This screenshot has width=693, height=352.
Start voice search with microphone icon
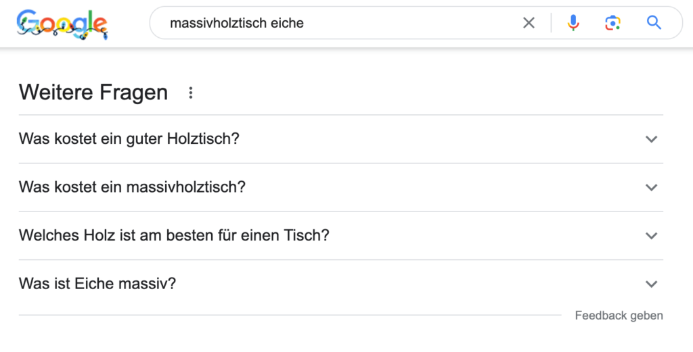pos(573,22)
